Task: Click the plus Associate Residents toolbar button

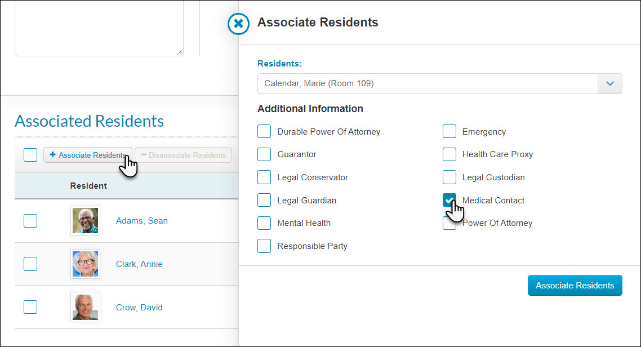Action: 87,155
